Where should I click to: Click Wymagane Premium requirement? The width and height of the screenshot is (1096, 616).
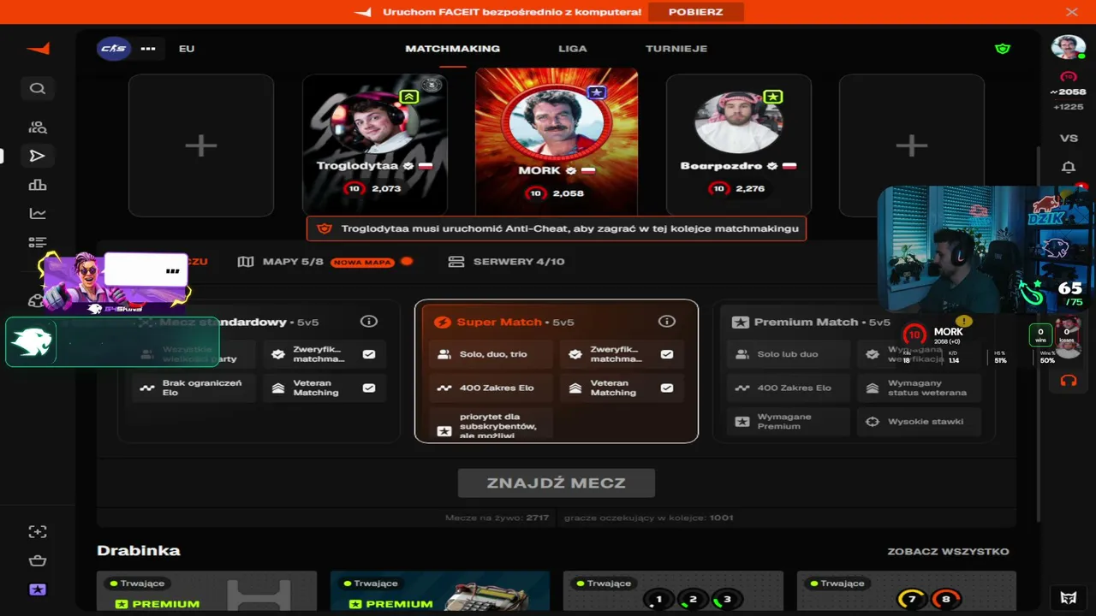tap(789, 421)
